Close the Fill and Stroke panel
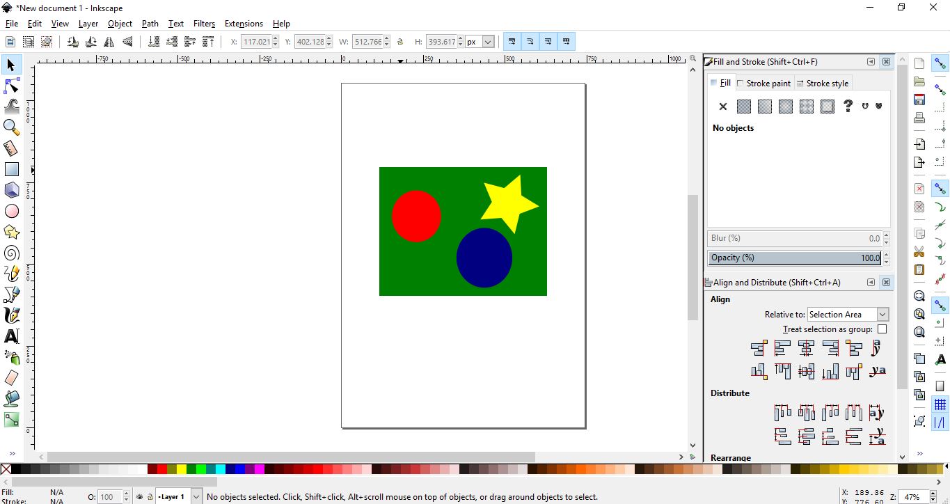950x504 pixels. click(x=886, y=62)
